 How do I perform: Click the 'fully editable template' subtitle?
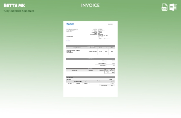click(x=19, y=11)
